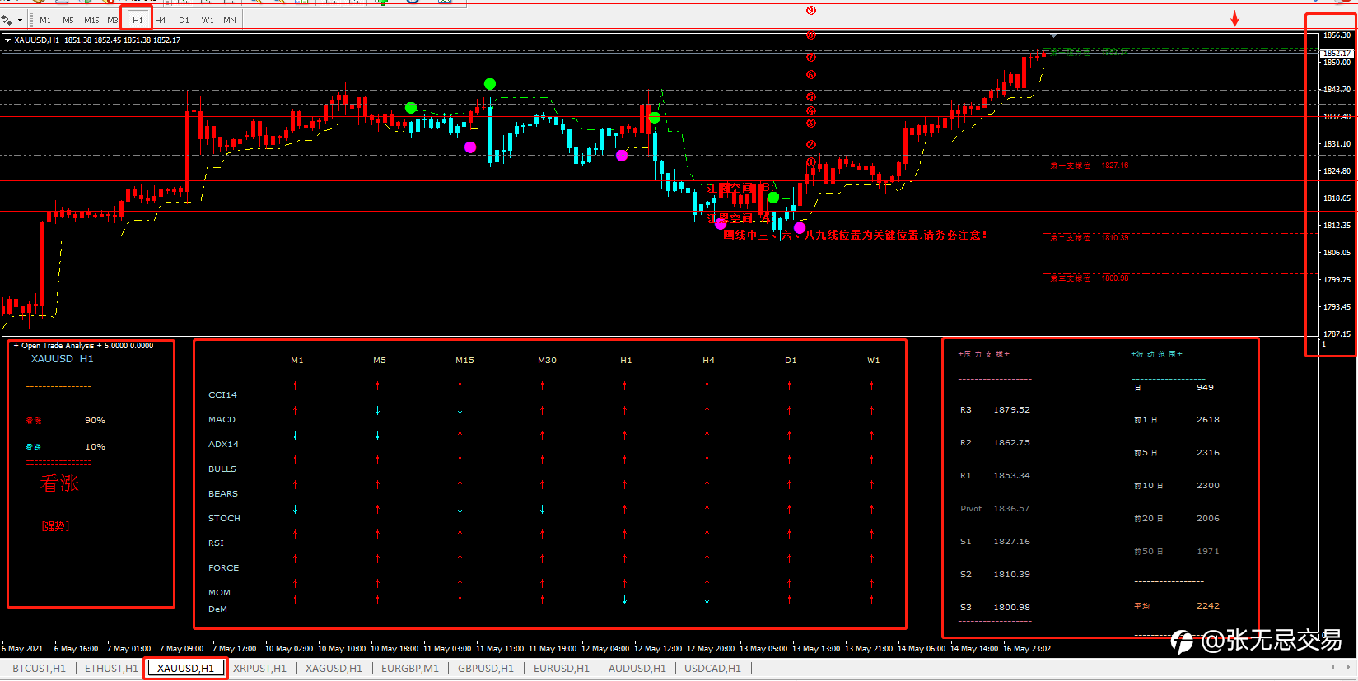Open the EURGBP,M1 chart tab
The image size is (1358, 681).
point(410,668)
